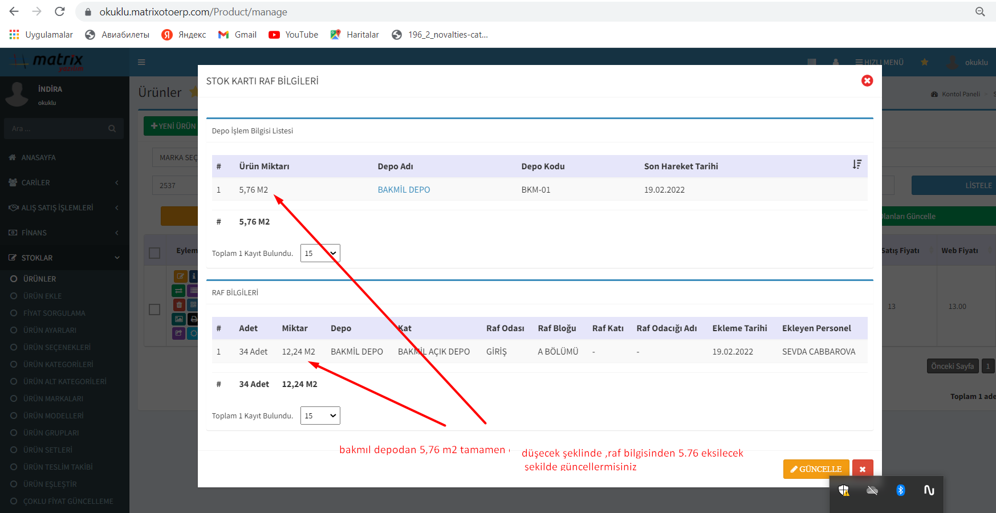This screenshot has height=513, width=996.
Task: Click the purple share icon in the product row
Action: pos(179,333)
